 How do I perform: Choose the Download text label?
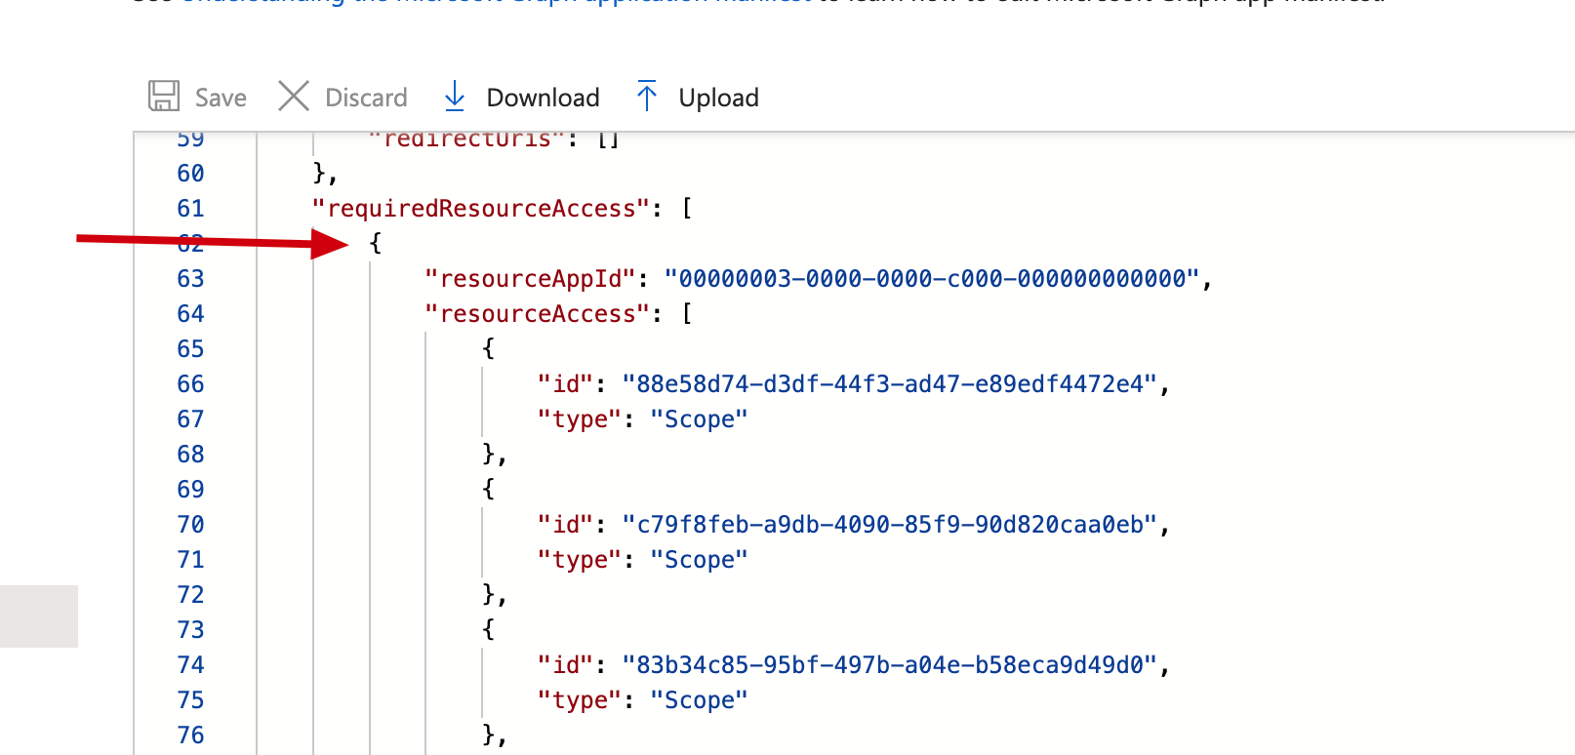(543, 98)
